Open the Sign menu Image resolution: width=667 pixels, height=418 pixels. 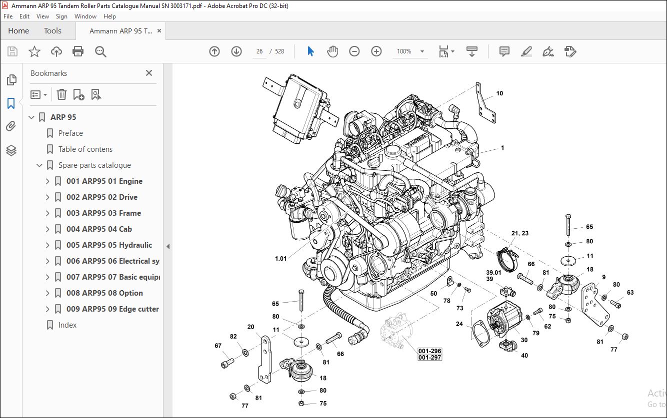click(61, 16)
